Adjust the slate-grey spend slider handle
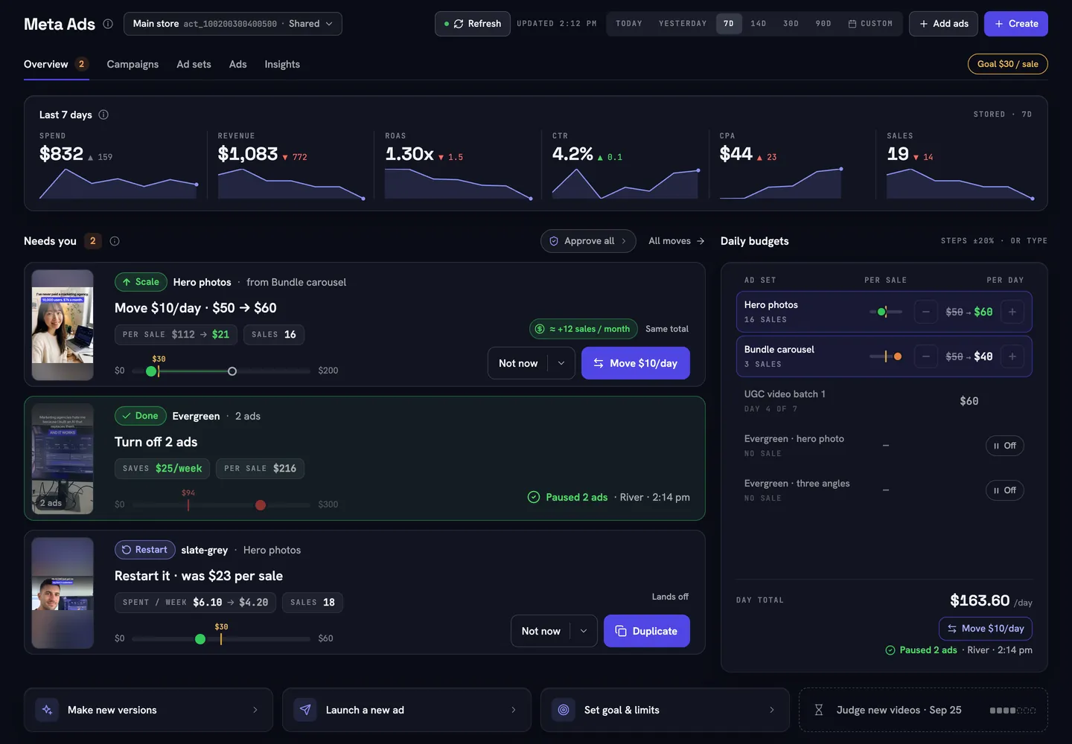Screen dimensions: 1072x744 coord(200,639)
